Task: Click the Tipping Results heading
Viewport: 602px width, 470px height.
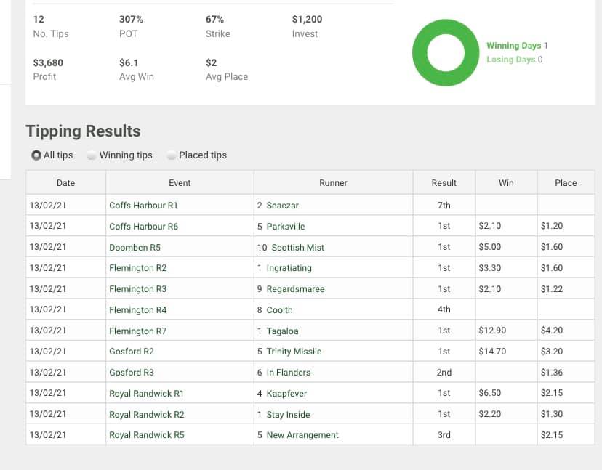Action: (x=83, y=131)
